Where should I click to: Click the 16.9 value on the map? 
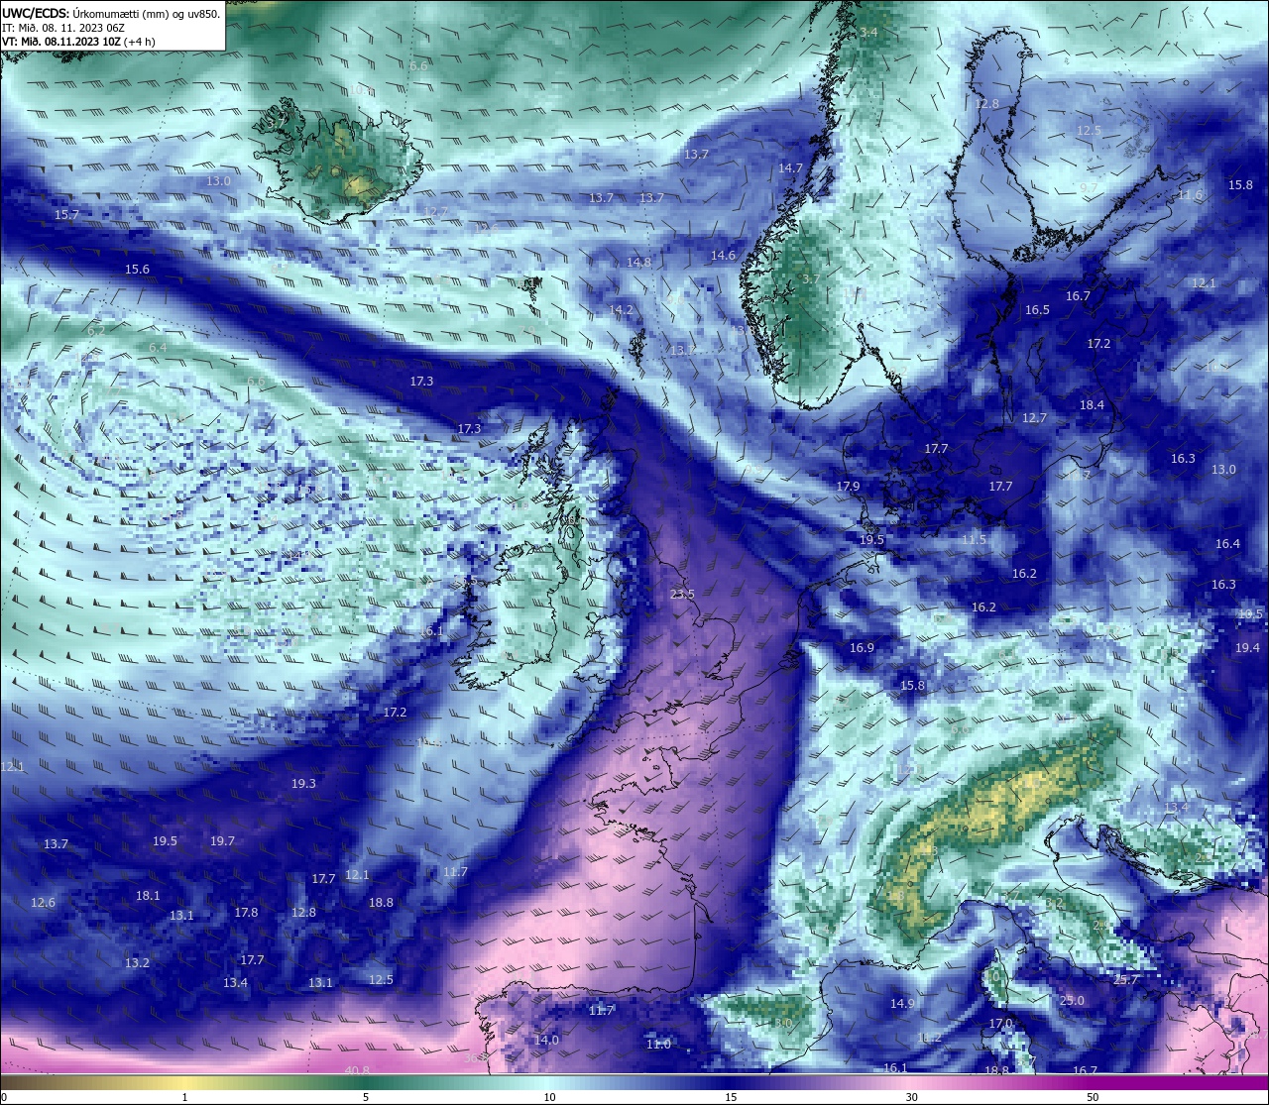(862, 648)
